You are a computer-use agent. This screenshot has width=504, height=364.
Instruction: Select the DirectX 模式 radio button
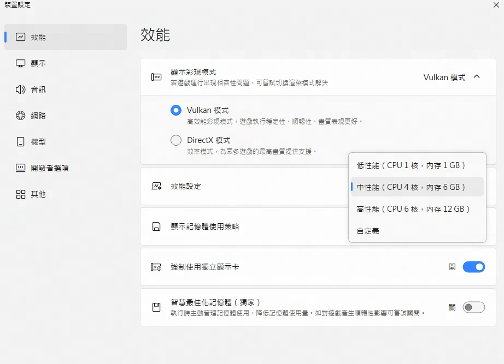coord(176,140)
